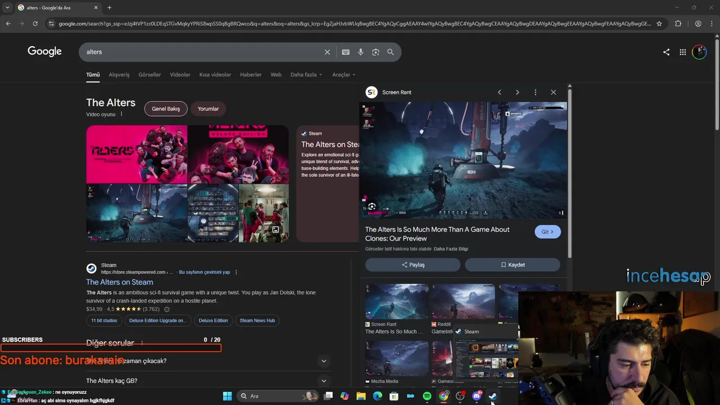Close the Screen Rant image preview panel
The image size is (720, 405).
pos(553,92)
